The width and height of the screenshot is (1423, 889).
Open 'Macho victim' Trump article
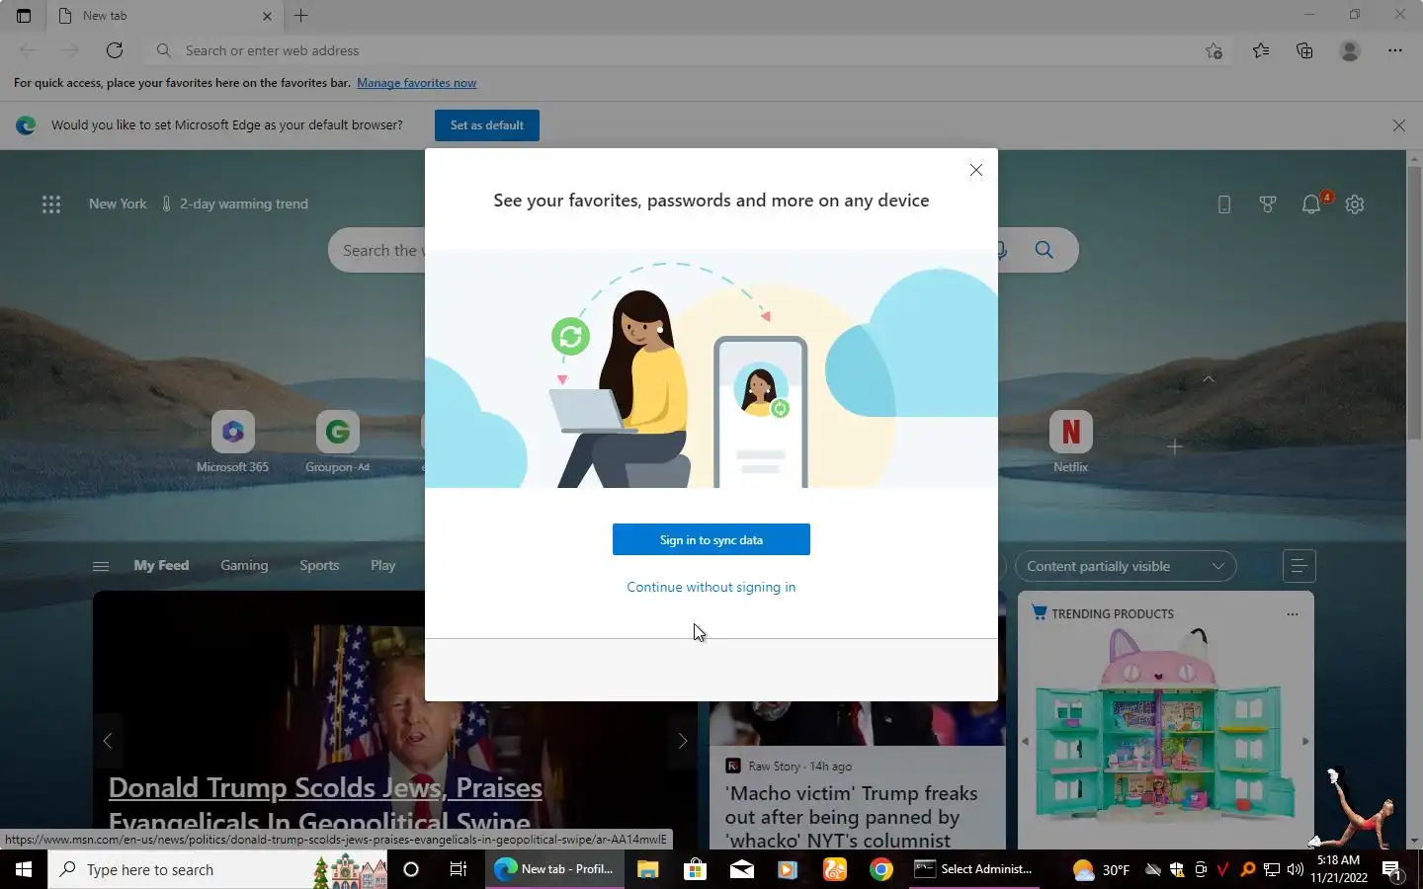[851, 817]
